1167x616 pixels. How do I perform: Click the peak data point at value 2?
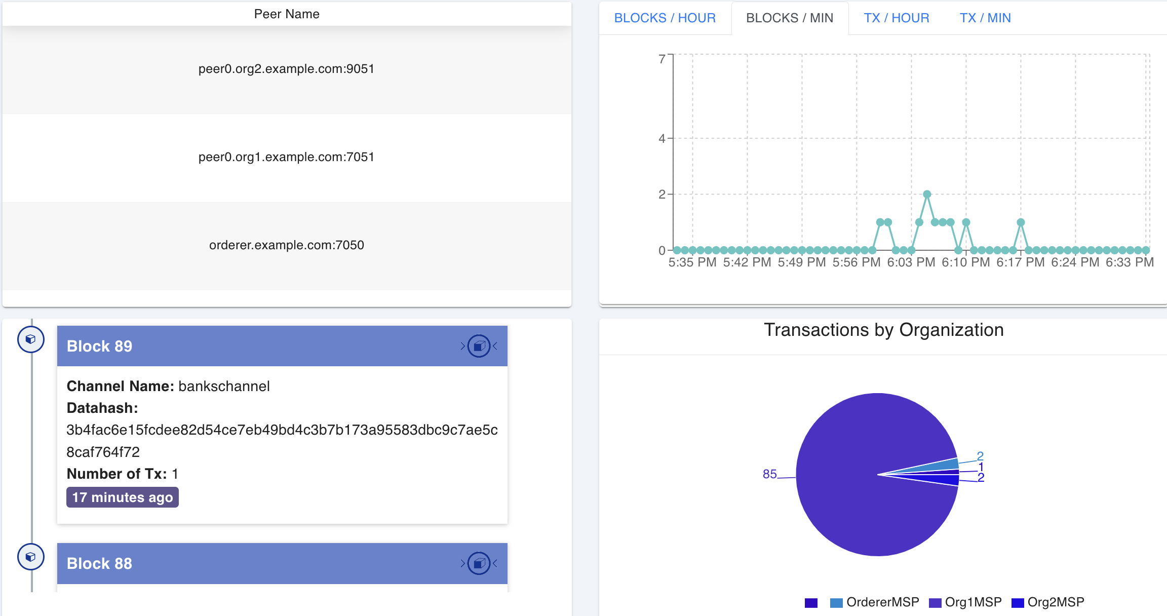(927, 194)
